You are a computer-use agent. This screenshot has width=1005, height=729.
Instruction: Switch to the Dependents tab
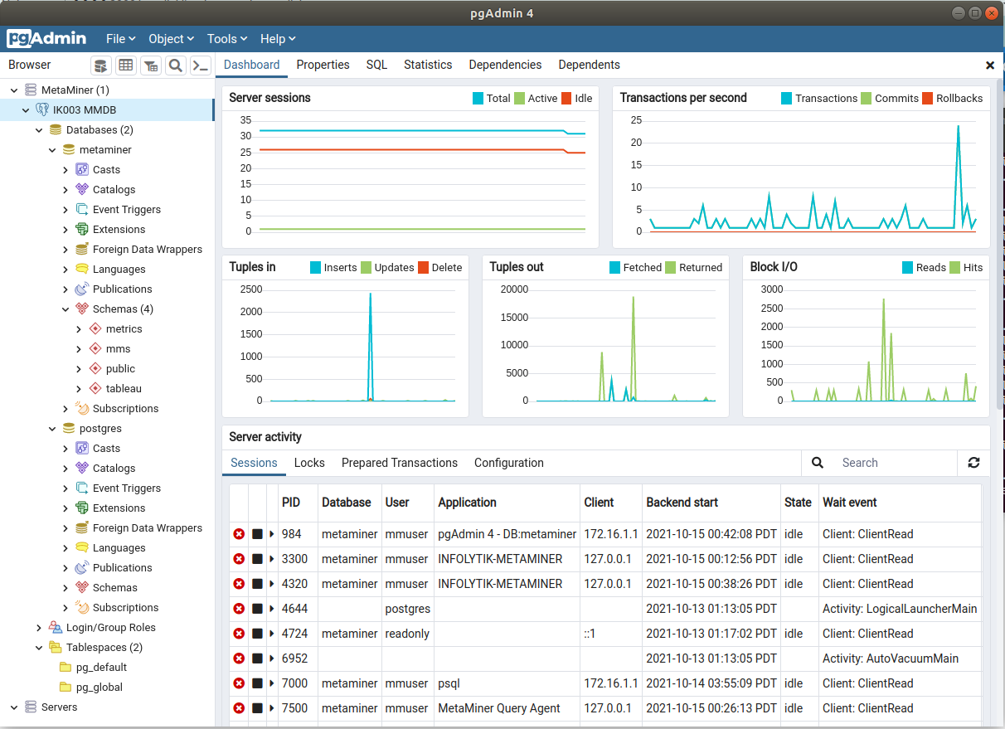589,65
